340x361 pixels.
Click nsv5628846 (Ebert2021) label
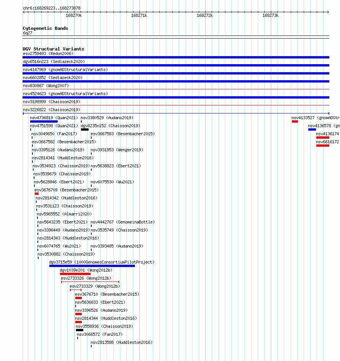(x=59, y=182)
